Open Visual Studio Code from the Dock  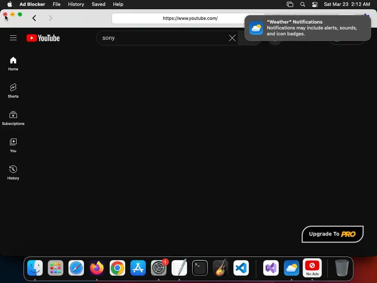coord(241,268)
